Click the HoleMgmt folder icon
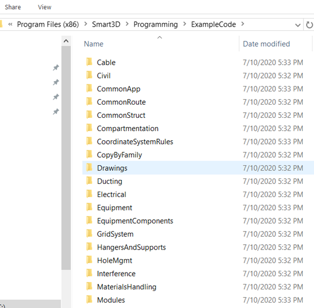This screenshot has height=308, width=314. point(89,260)
